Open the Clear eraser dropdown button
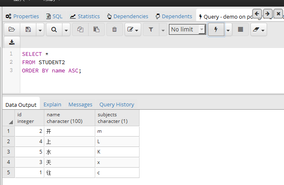 click(259, 29)
